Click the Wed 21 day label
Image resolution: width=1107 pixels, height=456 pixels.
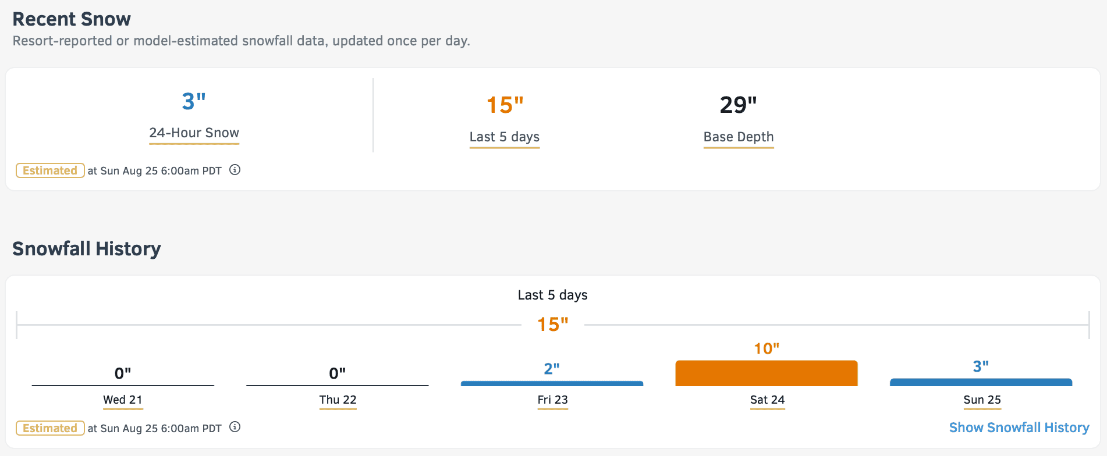pos(123,400)
